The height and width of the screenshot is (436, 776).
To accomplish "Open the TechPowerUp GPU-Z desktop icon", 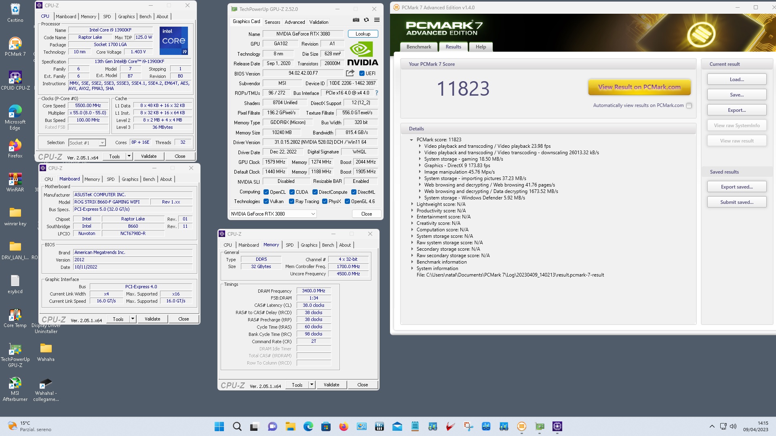I will [x=15, y=355].
